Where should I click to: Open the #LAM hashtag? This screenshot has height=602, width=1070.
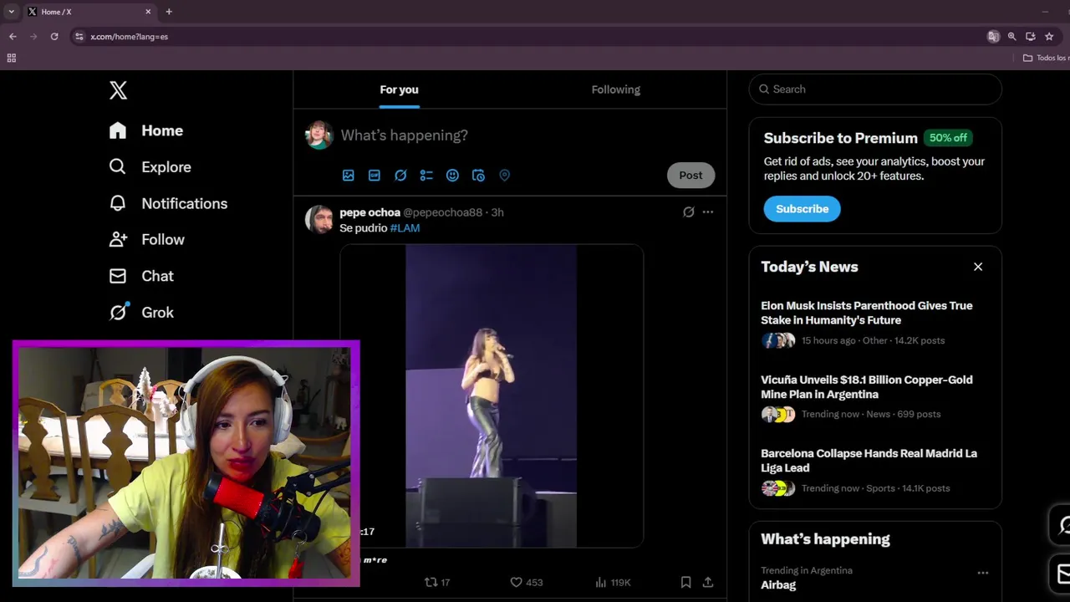coord(405,228)
